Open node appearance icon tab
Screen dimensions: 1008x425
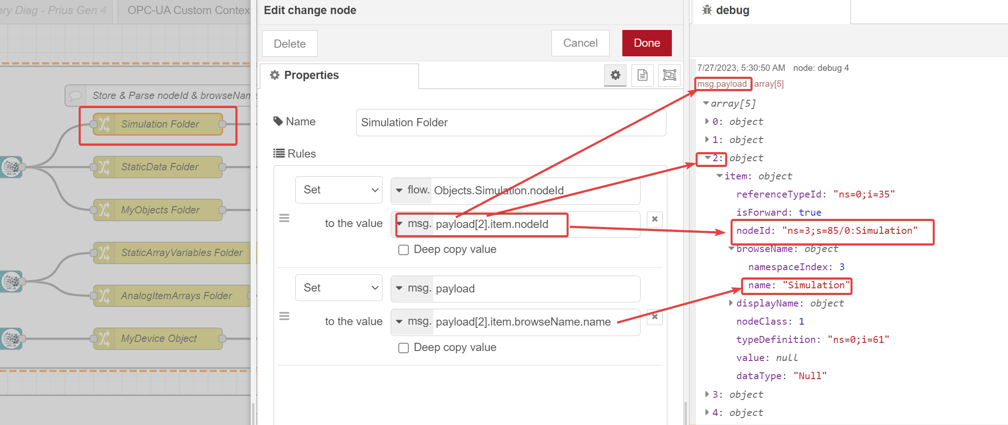[x=669, y=75]
